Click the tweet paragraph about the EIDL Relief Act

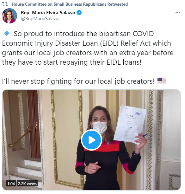click(x=88, y=48)
